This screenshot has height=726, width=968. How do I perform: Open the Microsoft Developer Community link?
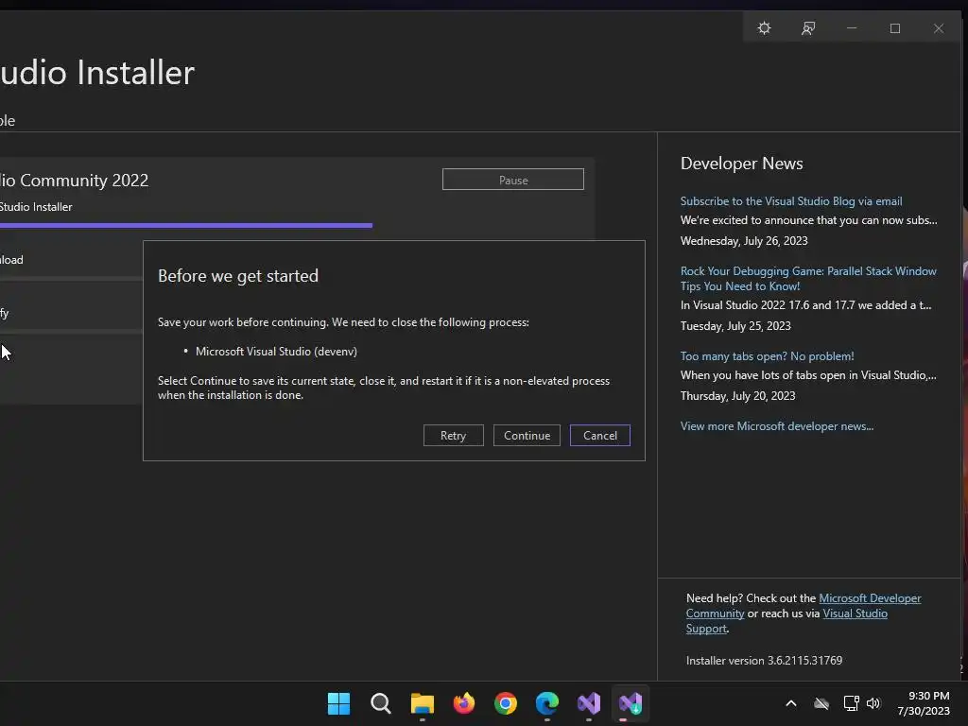(x=870, y=598)
